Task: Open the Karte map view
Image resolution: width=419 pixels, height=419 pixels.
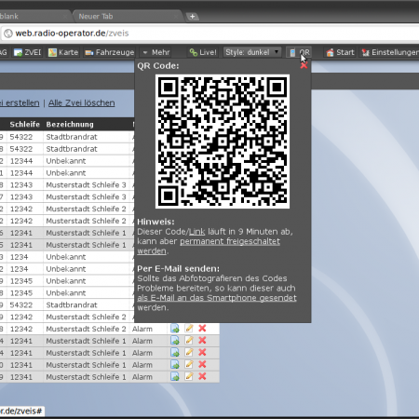Action: tap(63, 52)
